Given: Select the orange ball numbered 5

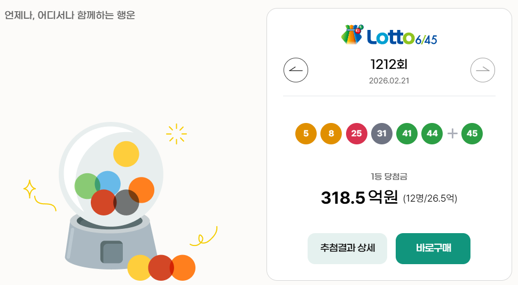Looking at the screenshot, I should pos(306,134).
